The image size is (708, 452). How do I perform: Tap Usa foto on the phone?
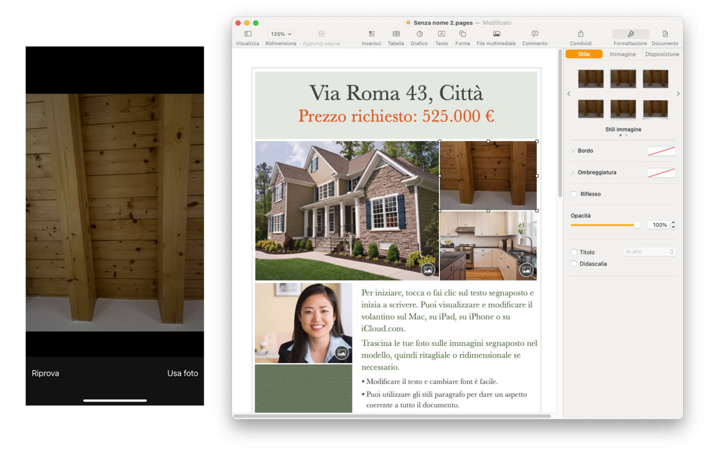[183, 373]
